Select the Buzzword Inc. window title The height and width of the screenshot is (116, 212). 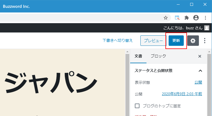click(x=16, y=6)
